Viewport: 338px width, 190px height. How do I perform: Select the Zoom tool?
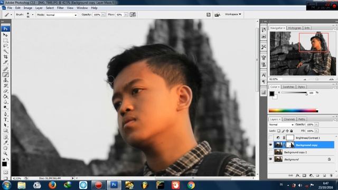pyautogui.click(x=6, y=154)
